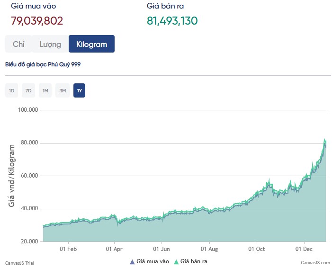Screen dimensions: 332x268
Task: Switch the chart to 7D range
Action: point(28,90)
